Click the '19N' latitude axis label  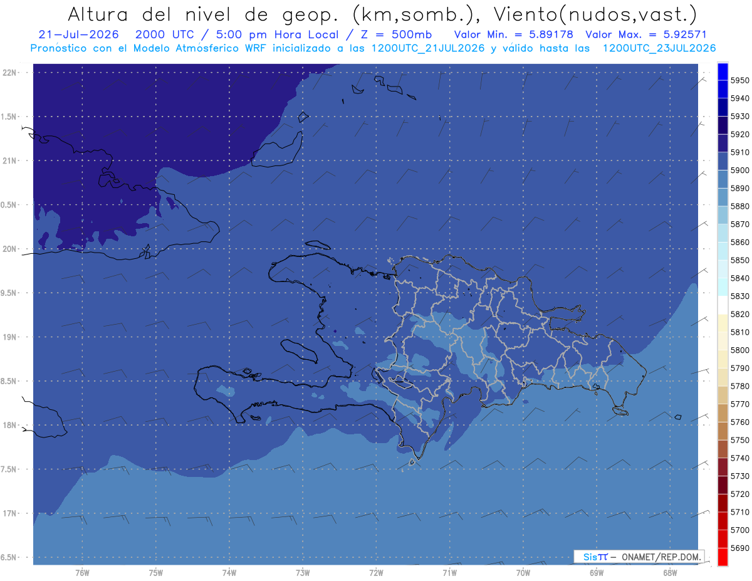pos(9,337)
